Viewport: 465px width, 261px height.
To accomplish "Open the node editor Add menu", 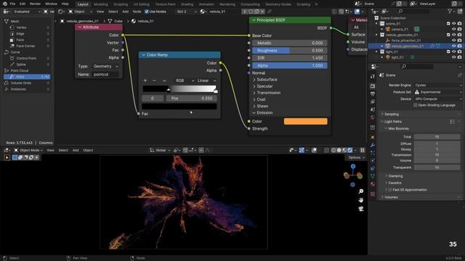I will [x=126, y=12].
